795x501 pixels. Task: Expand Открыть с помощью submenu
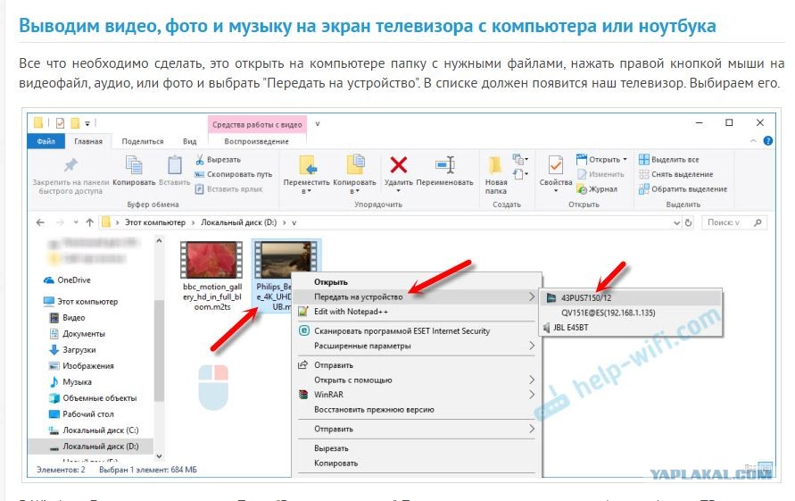point(532,380)
